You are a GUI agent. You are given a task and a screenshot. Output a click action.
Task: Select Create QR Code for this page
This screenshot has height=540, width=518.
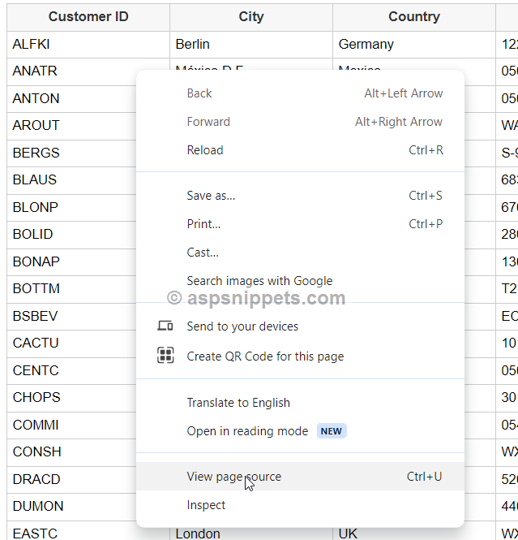[x=265, y=356]
